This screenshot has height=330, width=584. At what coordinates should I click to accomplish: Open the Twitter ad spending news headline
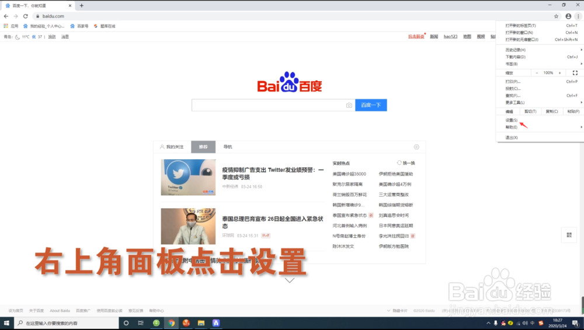click(x=273, y=173)
